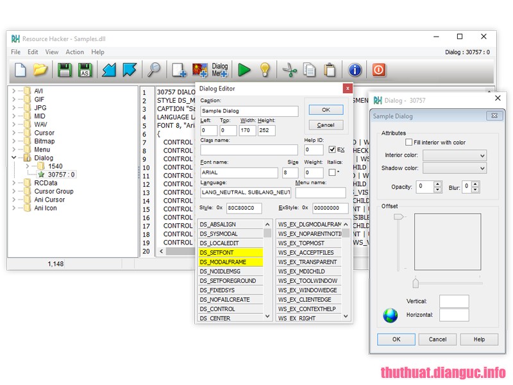
Task: Click the blue up-right export arrow icon
Action: coord(130,70)
